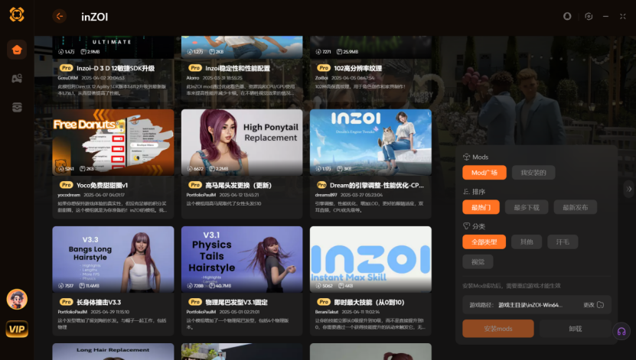Click the 卸载 button
636x360 pixels.
coord(576,329)
